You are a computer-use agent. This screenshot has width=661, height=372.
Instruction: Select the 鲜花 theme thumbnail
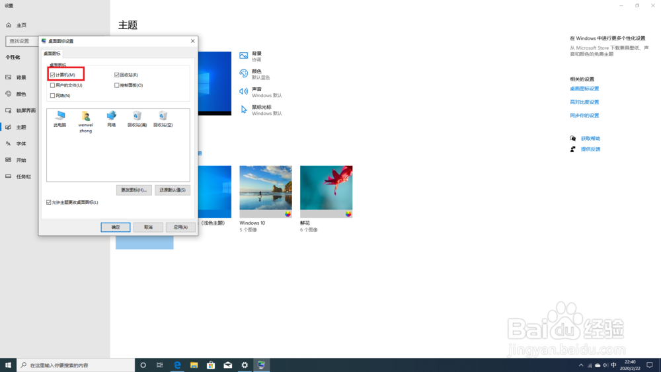pos(327,192)
